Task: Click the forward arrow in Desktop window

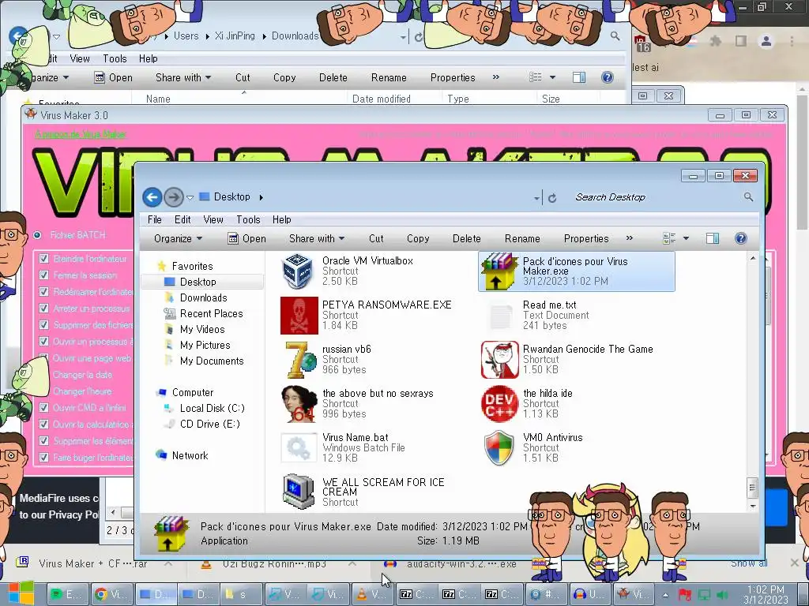Action: click(174, 196)
